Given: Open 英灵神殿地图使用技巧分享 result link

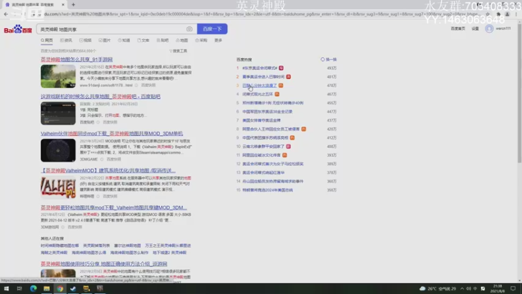Looking at the screenshot, I should click(104, 264).
